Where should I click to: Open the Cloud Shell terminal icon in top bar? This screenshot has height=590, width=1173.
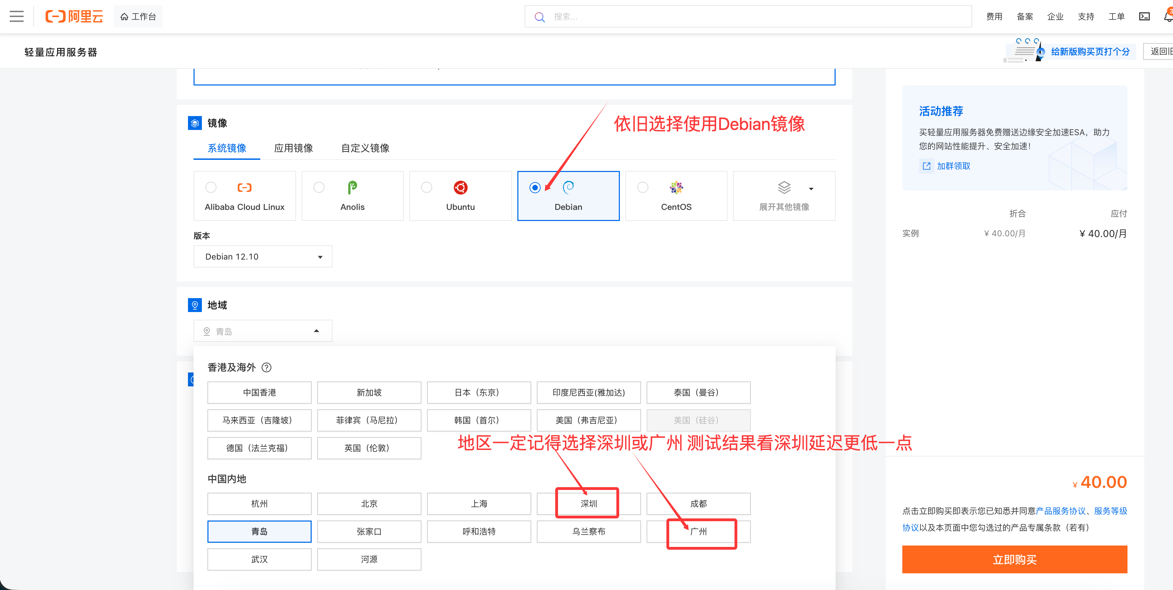pyautogui.click(x=1145, y=16)
